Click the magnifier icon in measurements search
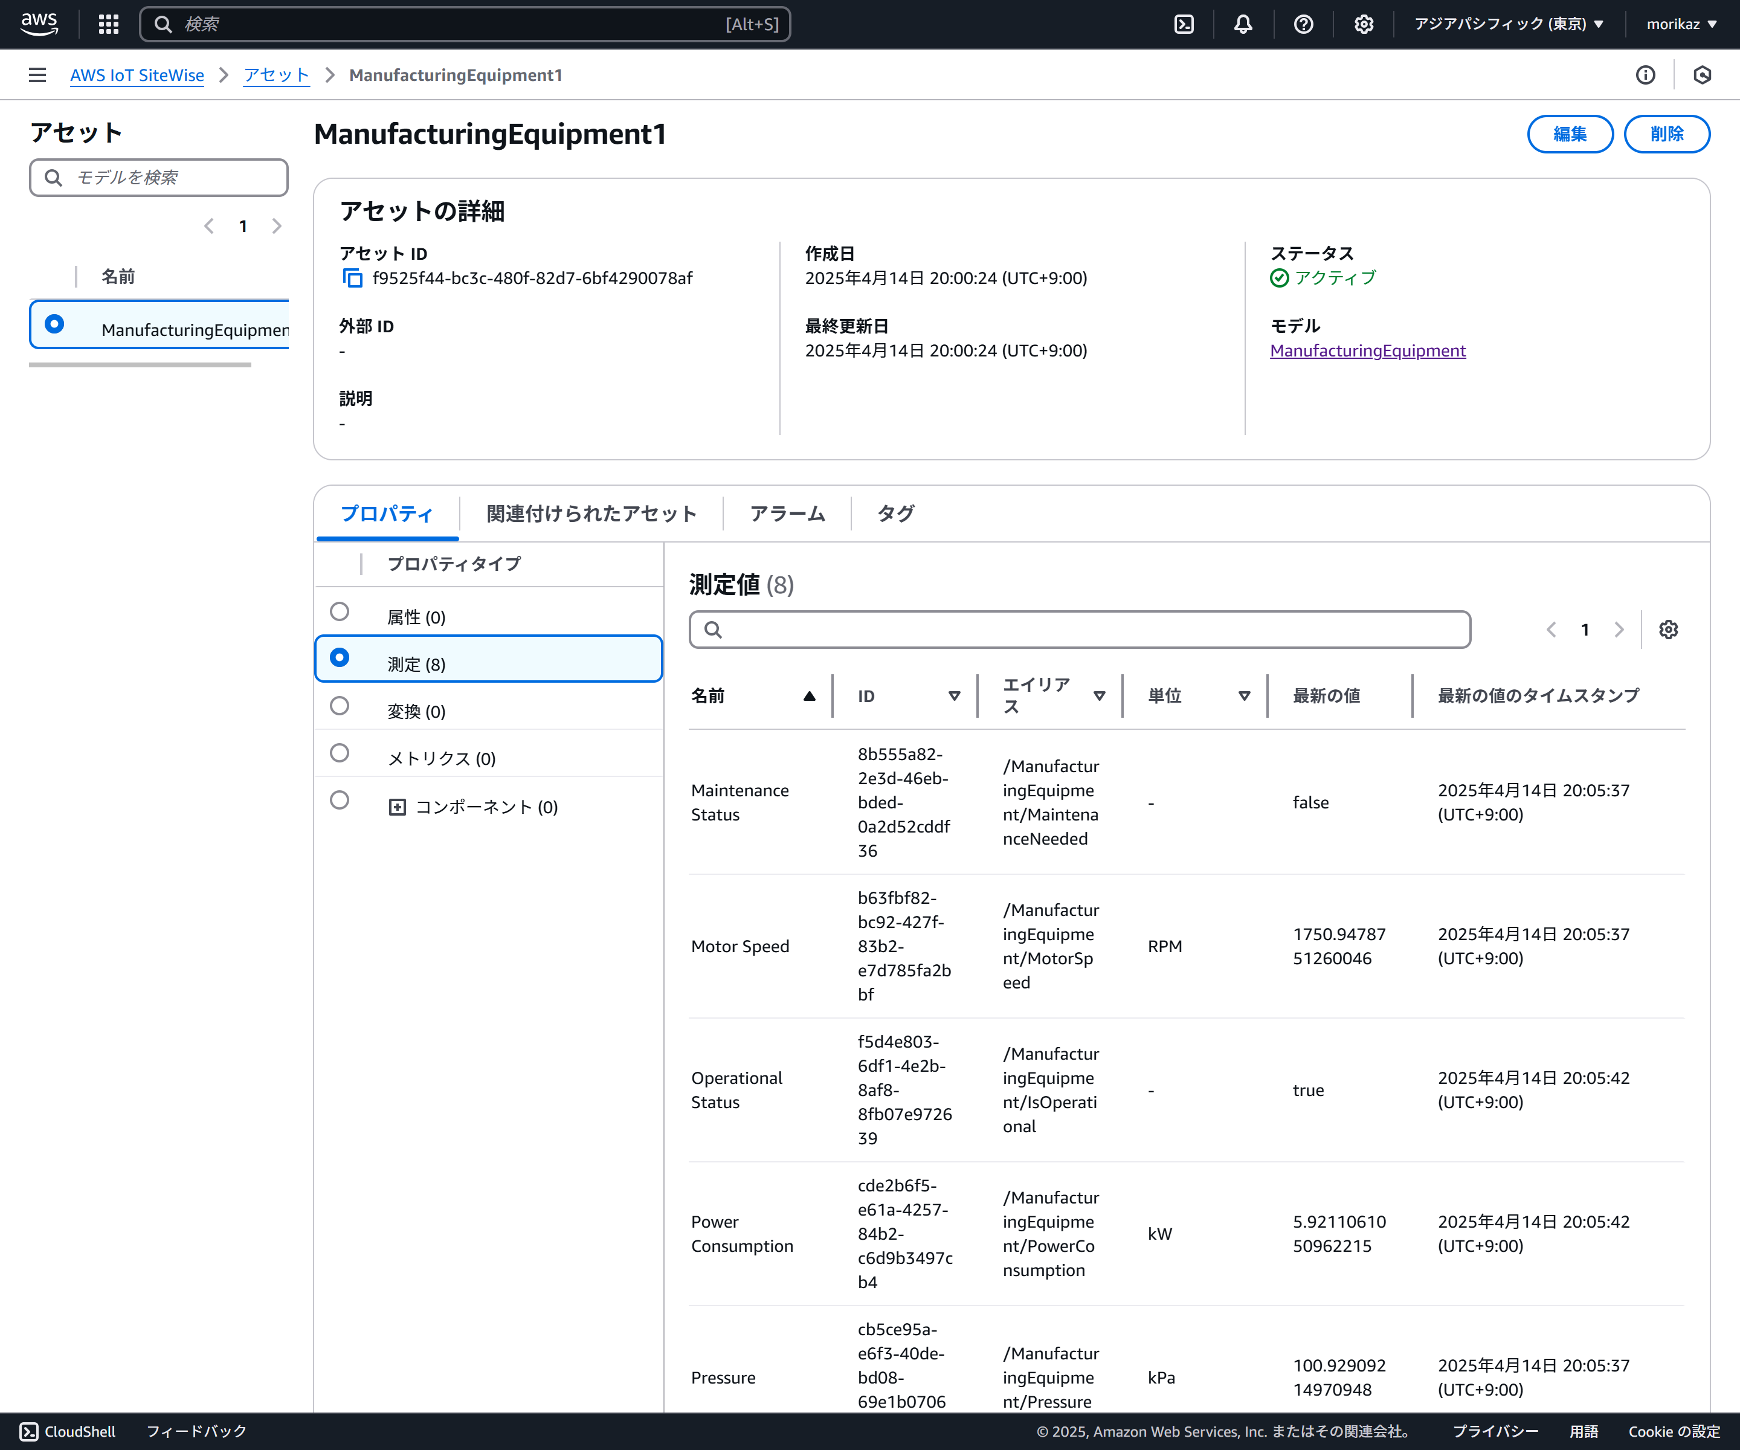The height and width of the screenshot is (1450, 1740). (712, 630)
